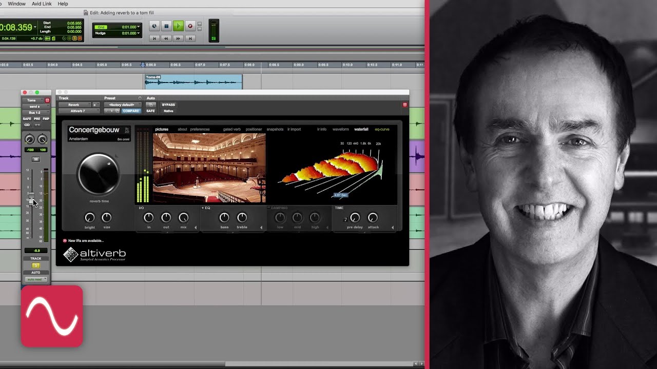
Task: Open the Toms track selector dropdown
Action: point(32,100)
